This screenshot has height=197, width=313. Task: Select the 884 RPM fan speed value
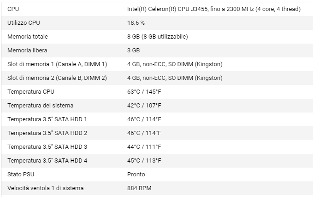coord(139,188)
